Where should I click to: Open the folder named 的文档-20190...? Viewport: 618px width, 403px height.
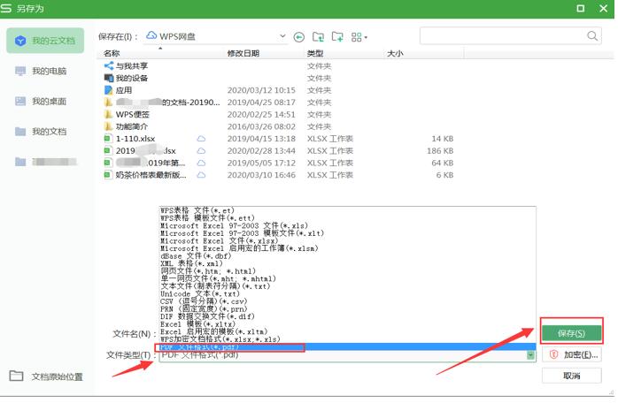[x=162, y=103]
